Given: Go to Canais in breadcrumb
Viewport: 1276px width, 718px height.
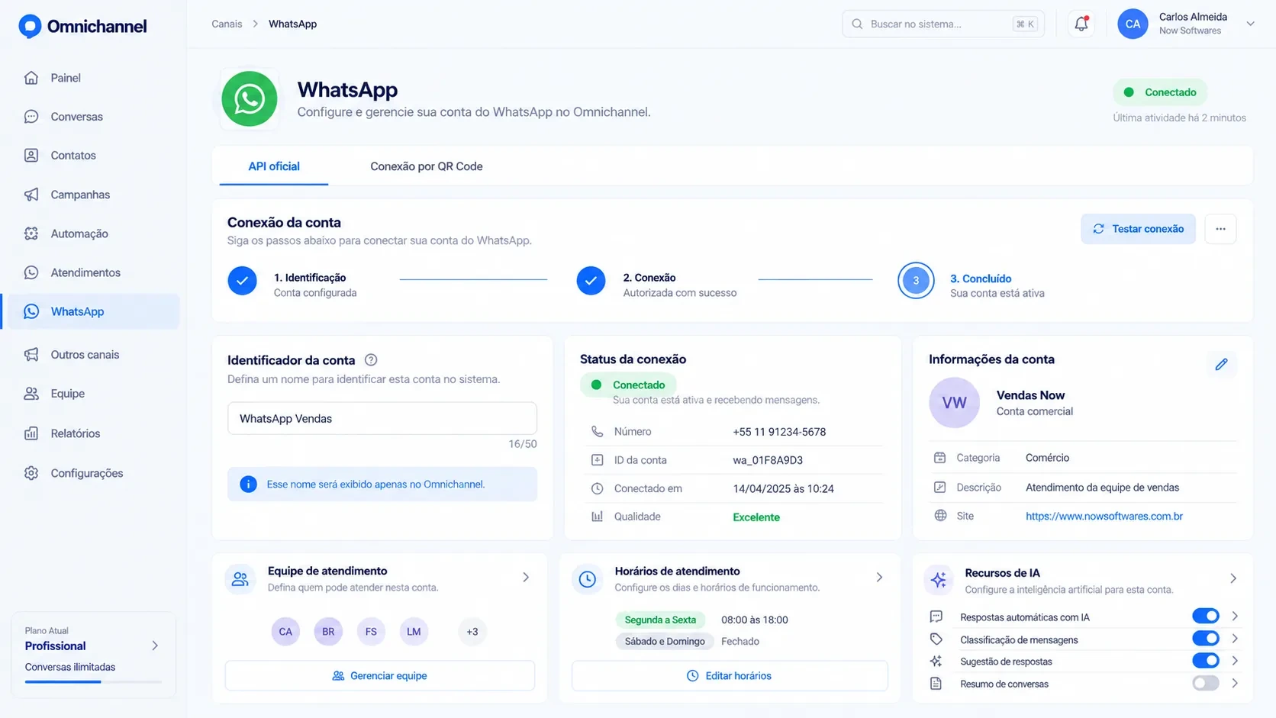Looking at the screenshot, I should pos(227,24).
